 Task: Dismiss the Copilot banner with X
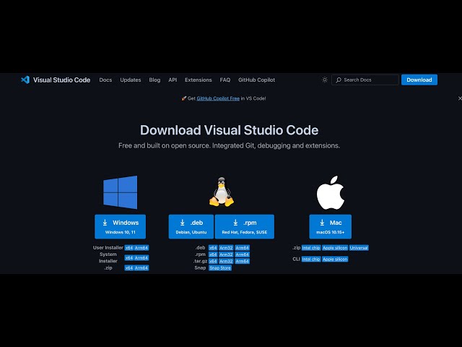click(x=460, y=98)
